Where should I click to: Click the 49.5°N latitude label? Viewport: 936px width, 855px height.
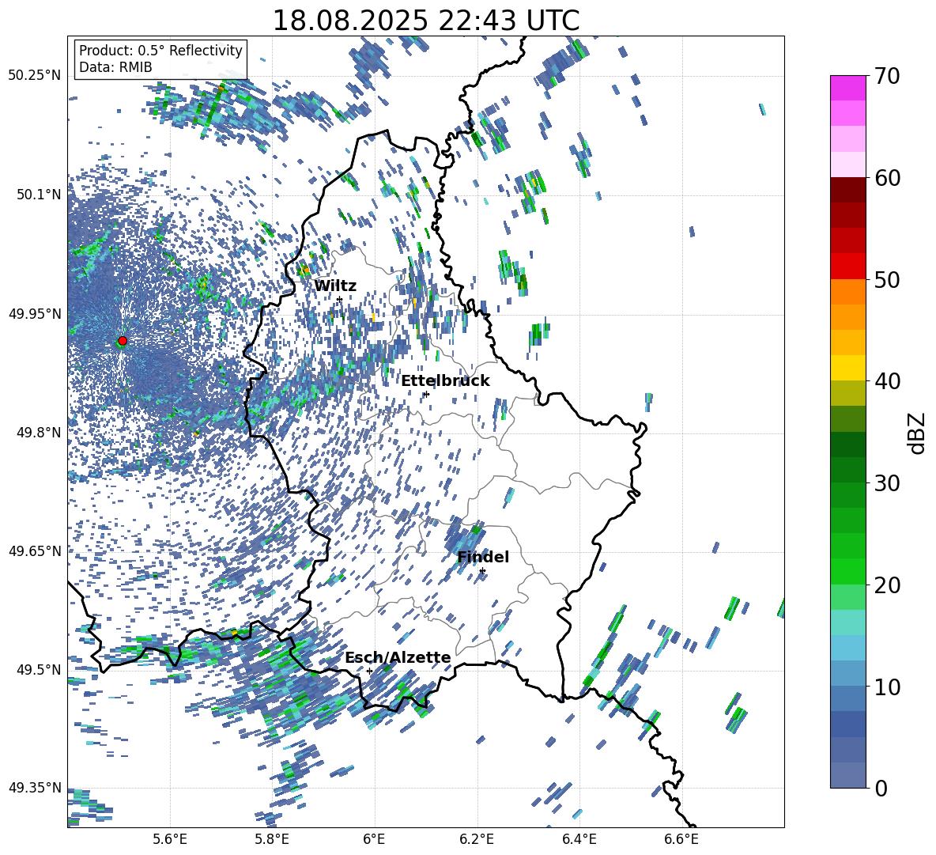coord(40,670)
